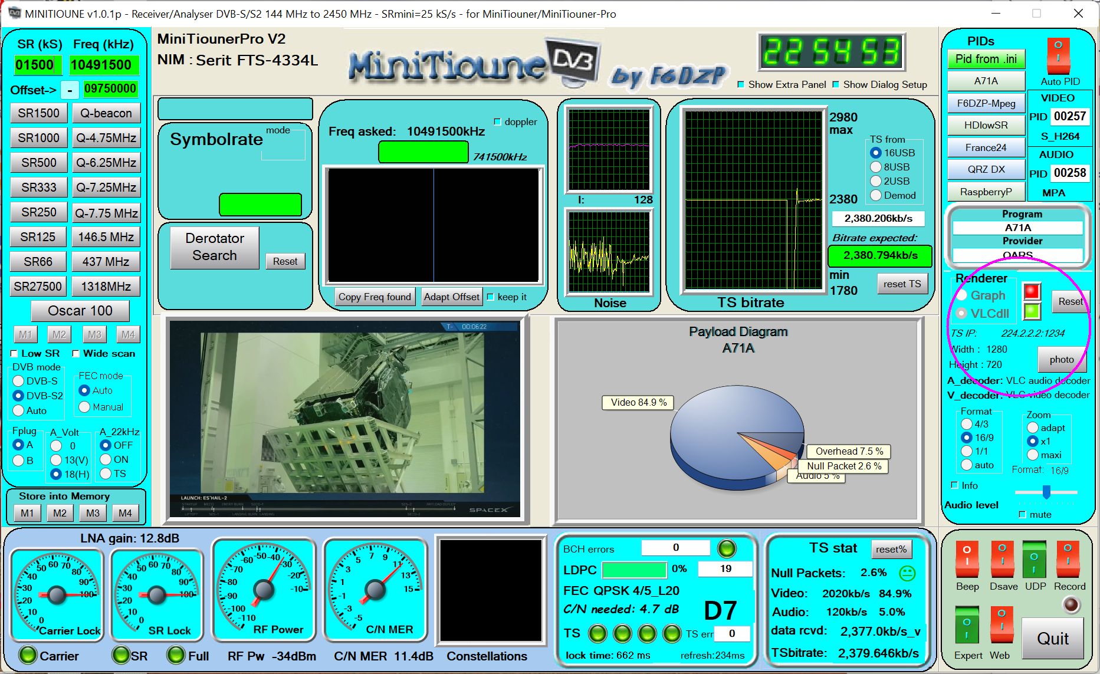1100x674 pixels.
Task: Switch off the green UDP rocker
Action: [1035, 560]
